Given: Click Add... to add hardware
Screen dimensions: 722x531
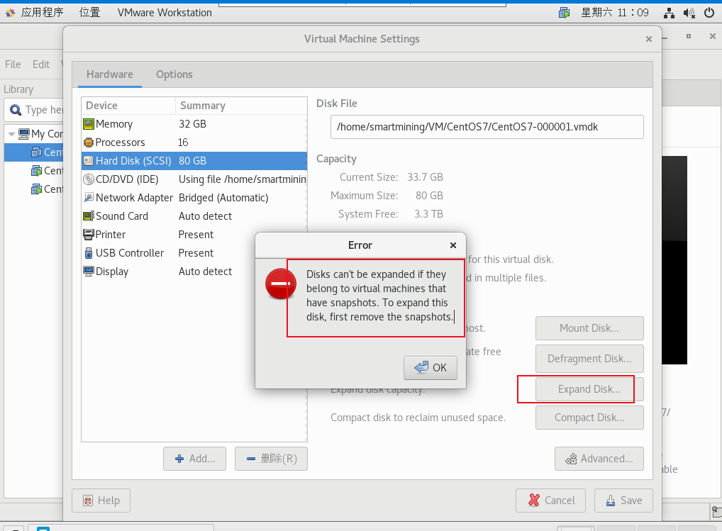Looking at the screenshot, I should [194, 459].
